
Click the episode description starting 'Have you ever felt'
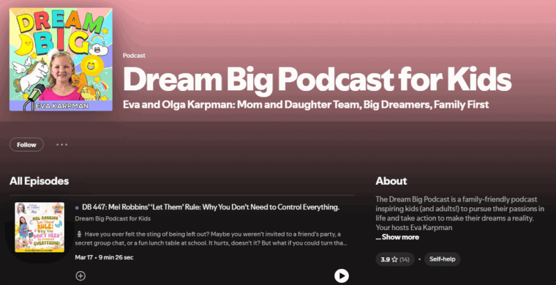pos(211,238)
